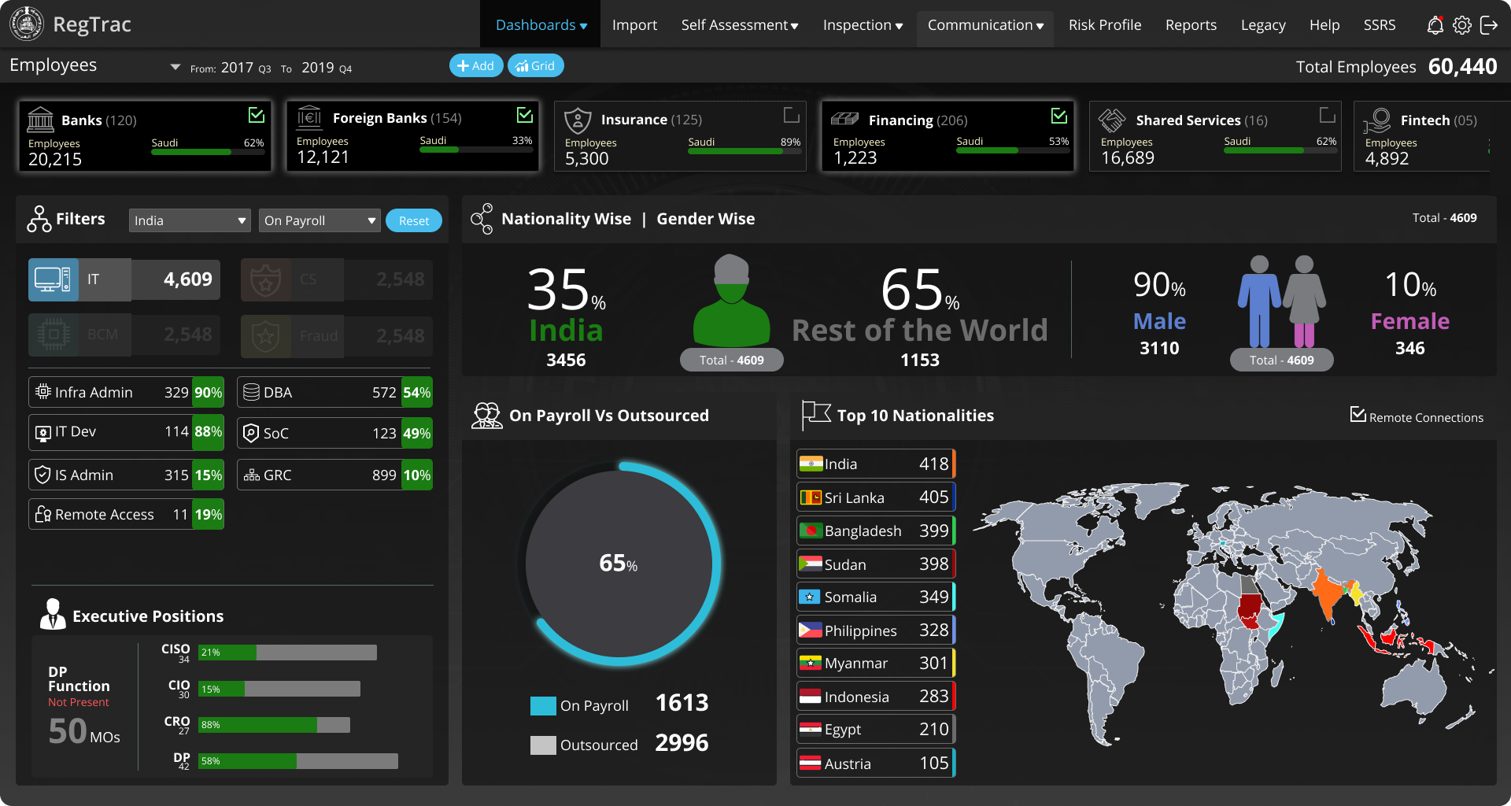Viewport: 1511px width, 806px height.
Task: Open the Risk Profile menu item
Action: click(1104, 25)
